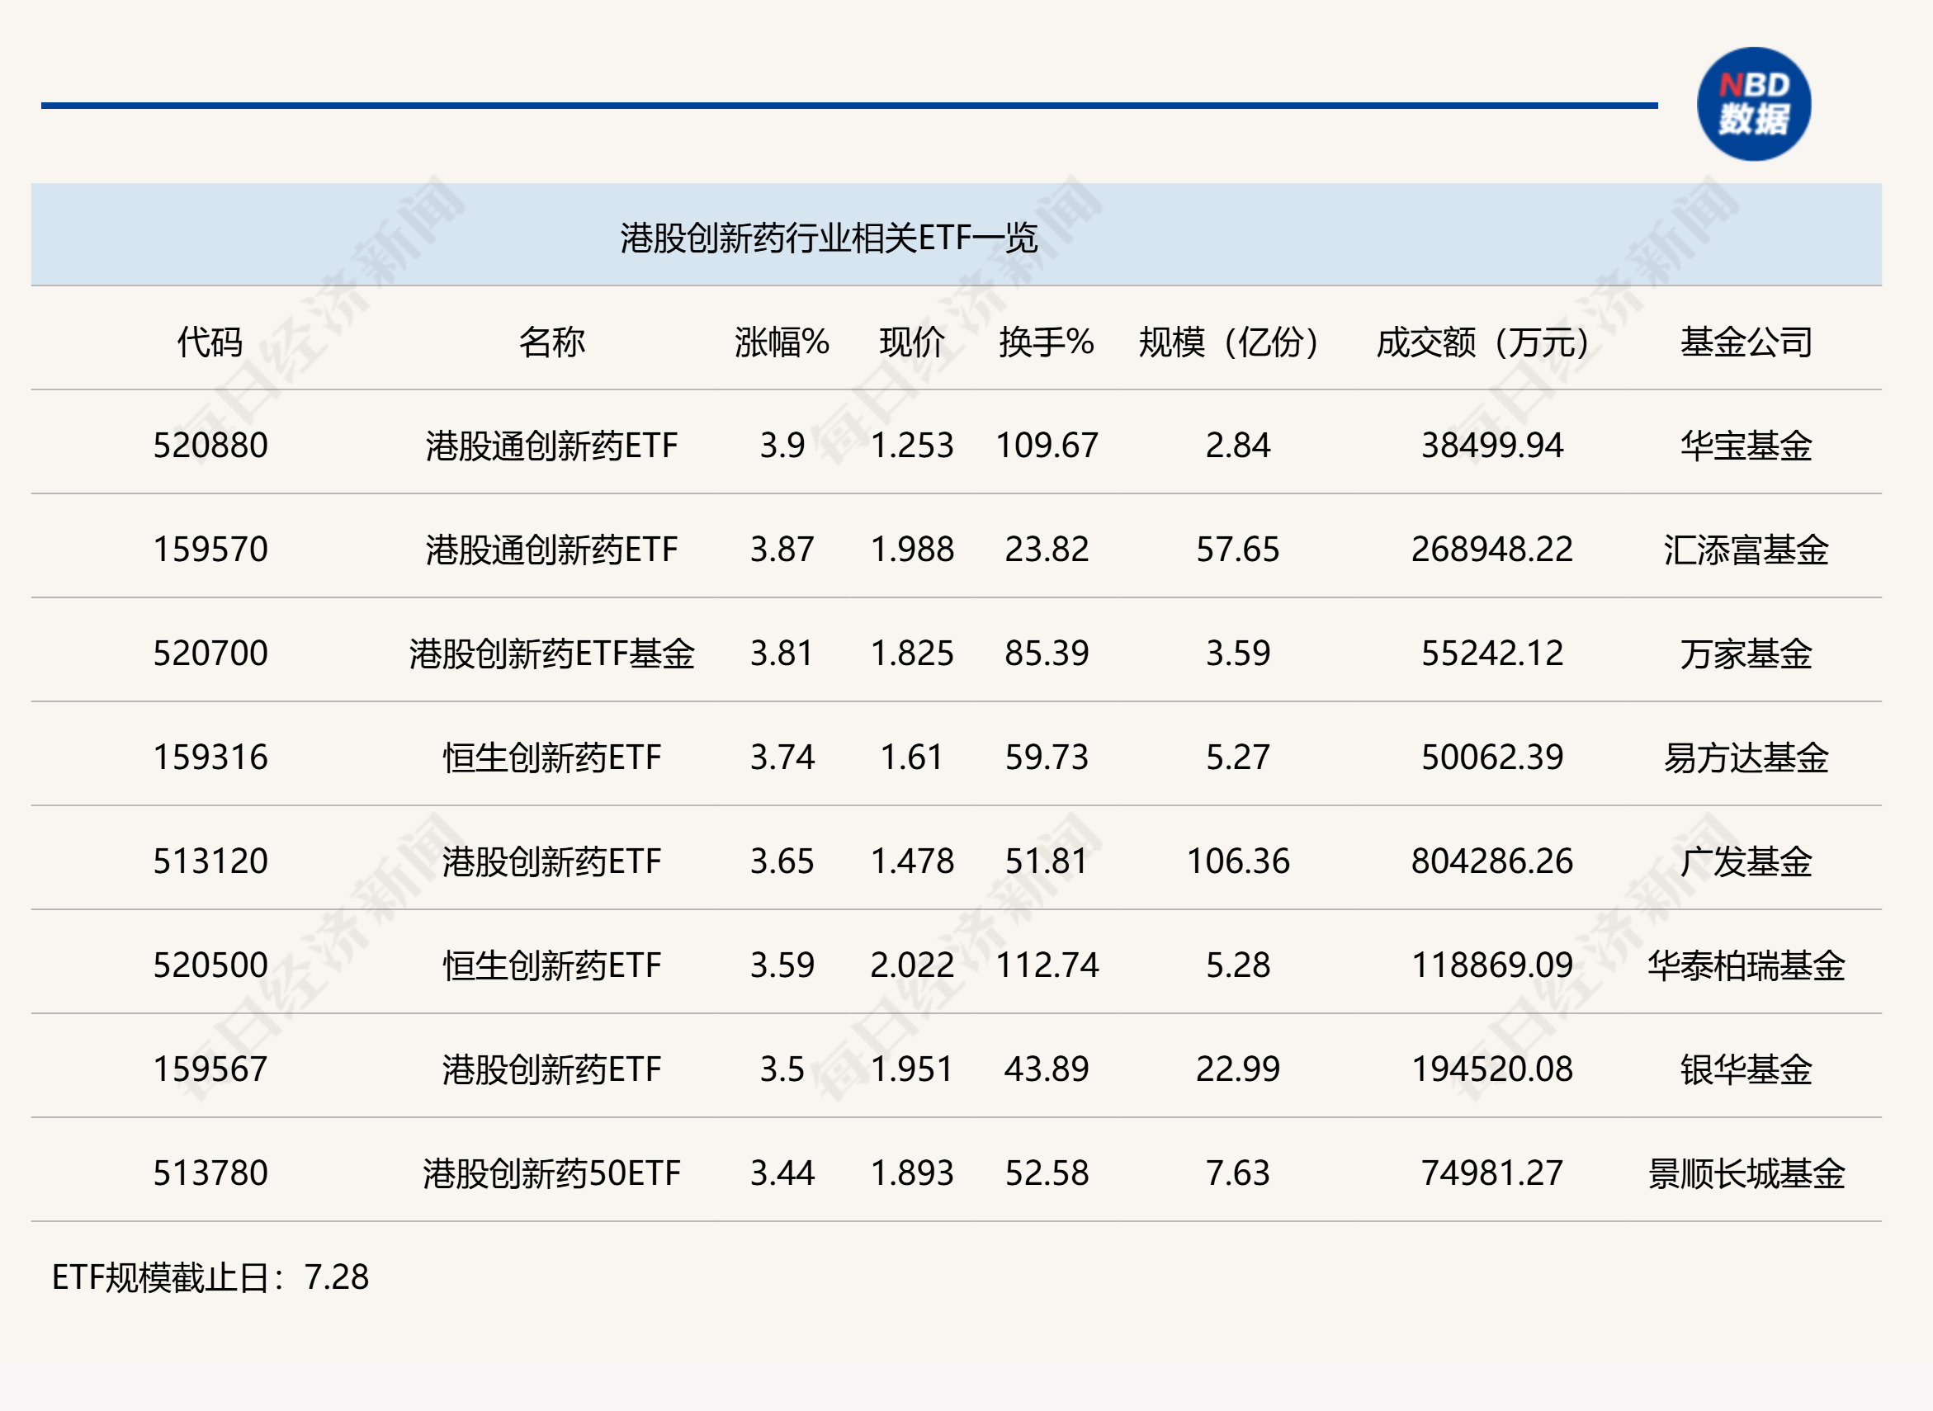The width and height of the screenshot is (1933, 1411).
Task: Select the 代码 column header
Action: [210, 342]
